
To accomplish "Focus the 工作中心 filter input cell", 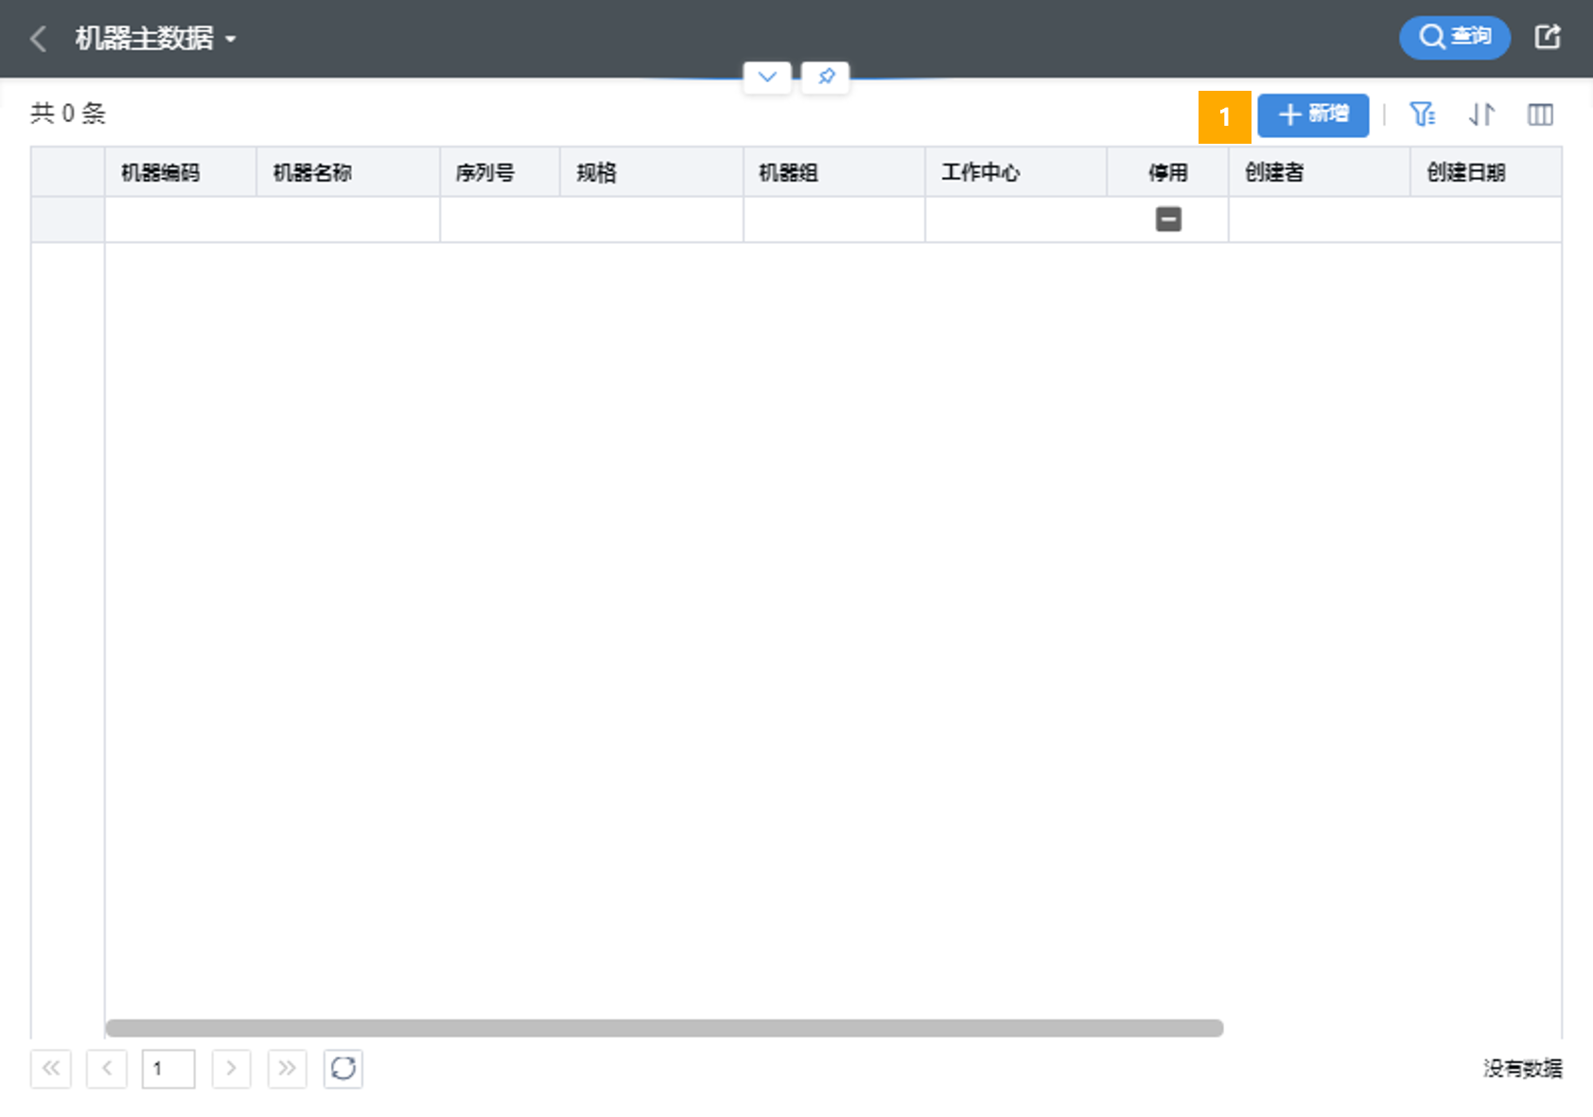I will (x=1016, y=219).
